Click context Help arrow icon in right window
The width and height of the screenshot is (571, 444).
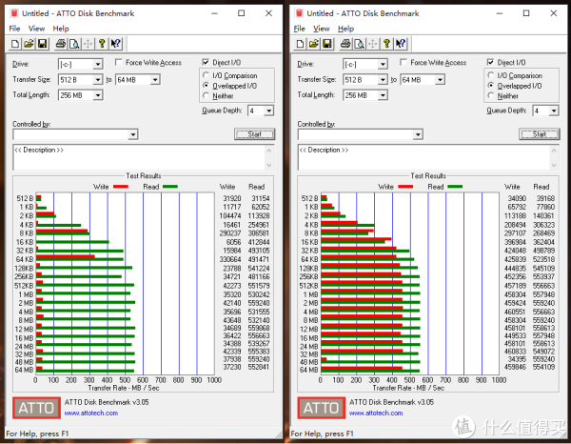(401, 44)
